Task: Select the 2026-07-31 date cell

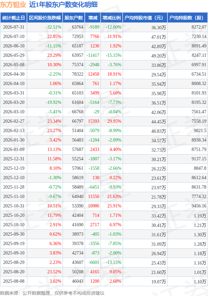Action: [14, 27]
